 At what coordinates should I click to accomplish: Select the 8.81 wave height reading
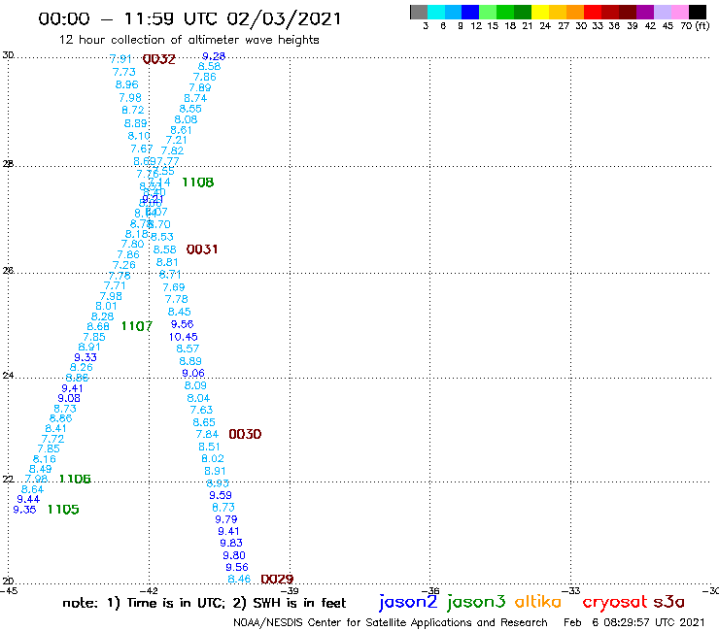tap(167, 262)
